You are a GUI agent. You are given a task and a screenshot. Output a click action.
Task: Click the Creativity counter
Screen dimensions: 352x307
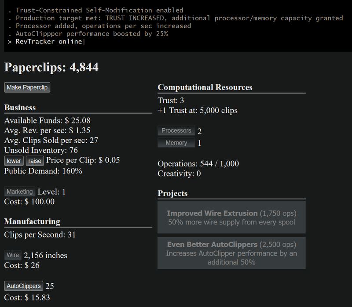click(x=179, y=174)
